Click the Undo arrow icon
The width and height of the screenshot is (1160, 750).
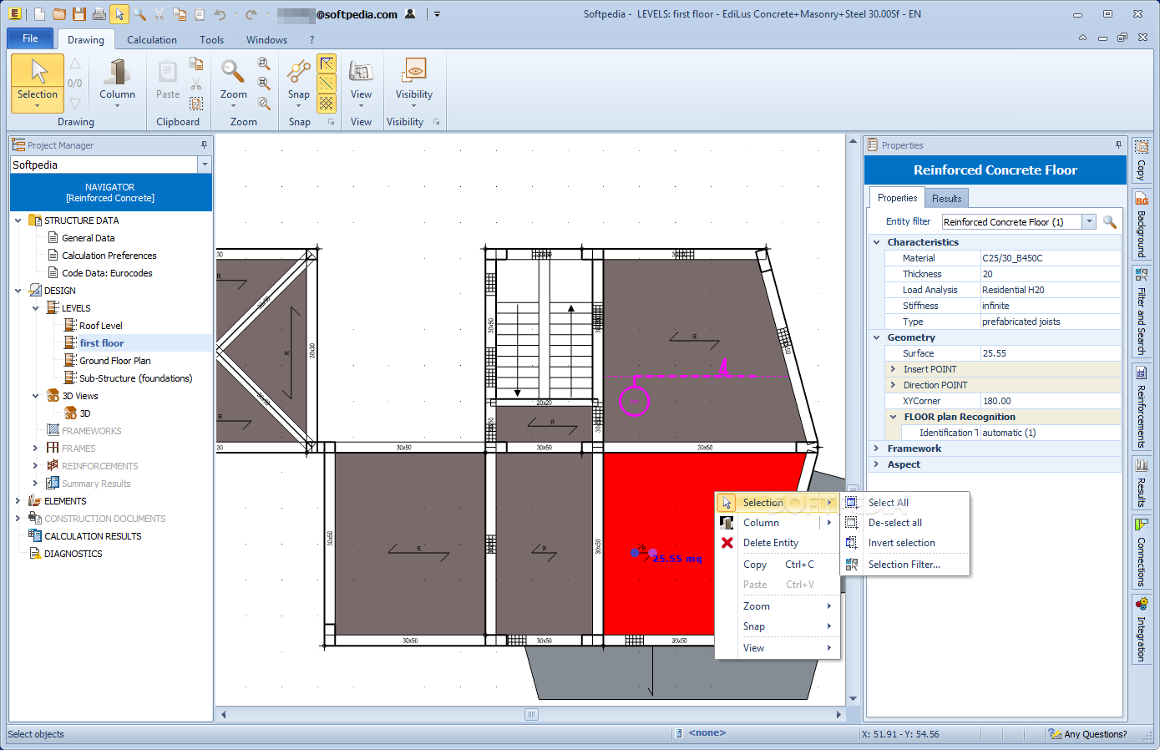pos(220,14)
